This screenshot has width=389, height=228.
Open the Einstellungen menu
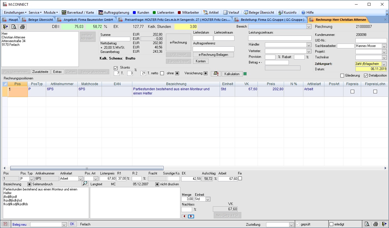(x=15, y=13)
